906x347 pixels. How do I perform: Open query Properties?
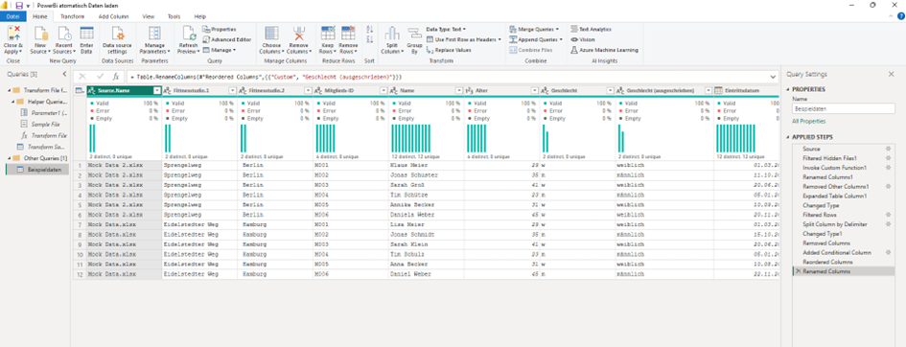(x=219, y=29)
